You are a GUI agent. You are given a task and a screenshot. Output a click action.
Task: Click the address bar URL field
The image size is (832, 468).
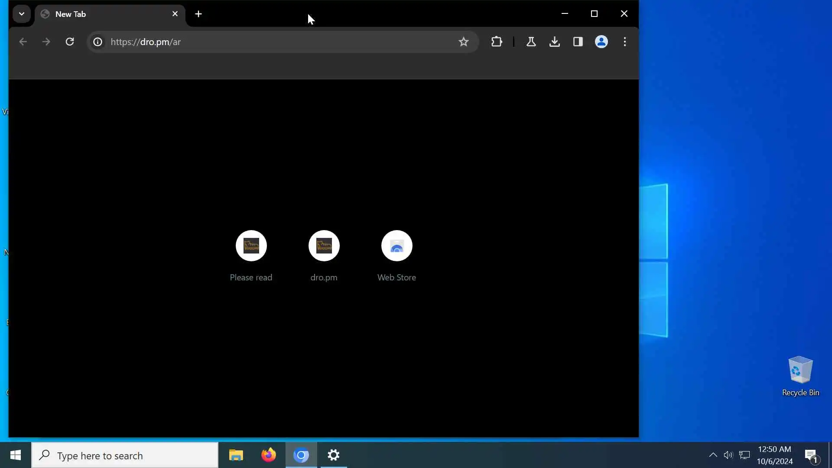(x=277, y=42)
